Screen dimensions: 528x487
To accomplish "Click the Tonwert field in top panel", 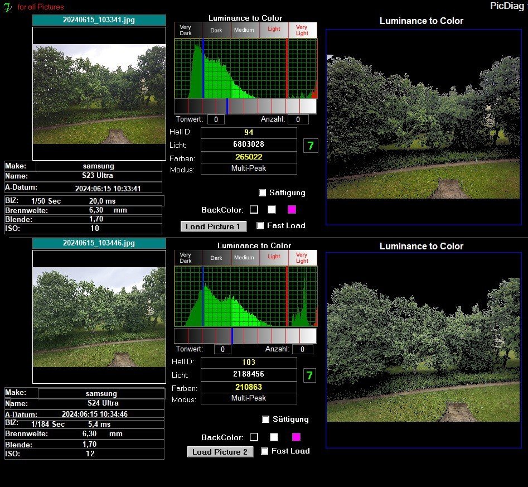I will tap(216, 119).
